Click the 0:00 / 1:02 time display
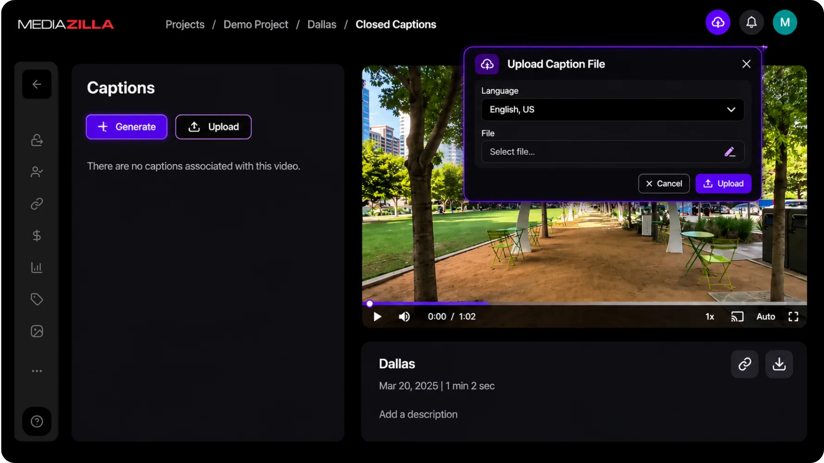Viewport: 824px width, 463px height. pos(451,317)
